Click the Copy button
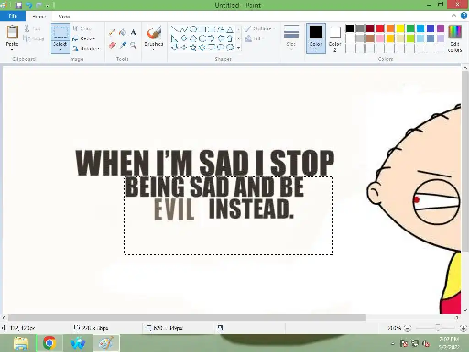The width and height of the screenshot is (469, 352). 34,38
